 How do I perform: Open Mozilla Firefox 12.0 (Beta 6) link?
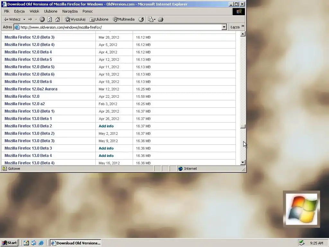[x=29, y=74]
